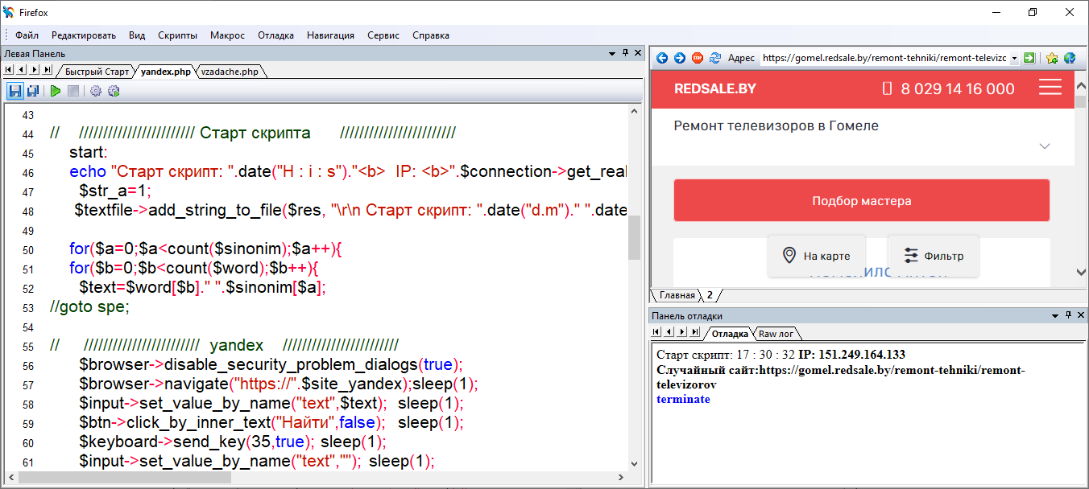This screenshot has width=1089, height=489.
Task: Run the script with green play icon
Action: tap(56, 91)
